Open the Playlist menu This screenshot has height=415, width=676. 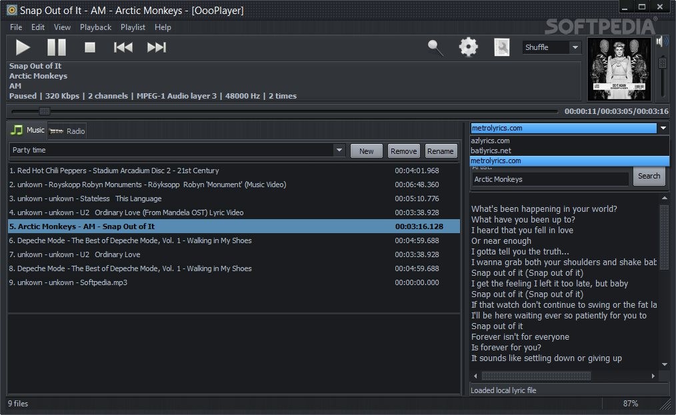(133, 27)
